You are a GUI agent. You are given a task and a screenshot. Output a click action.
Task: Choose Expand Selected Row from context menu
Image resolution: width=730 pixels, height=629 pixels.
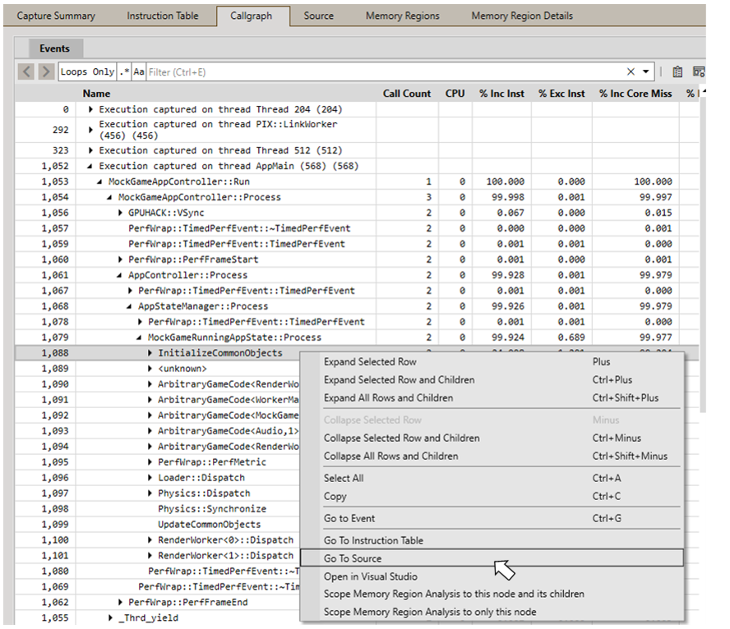[492, 361]
